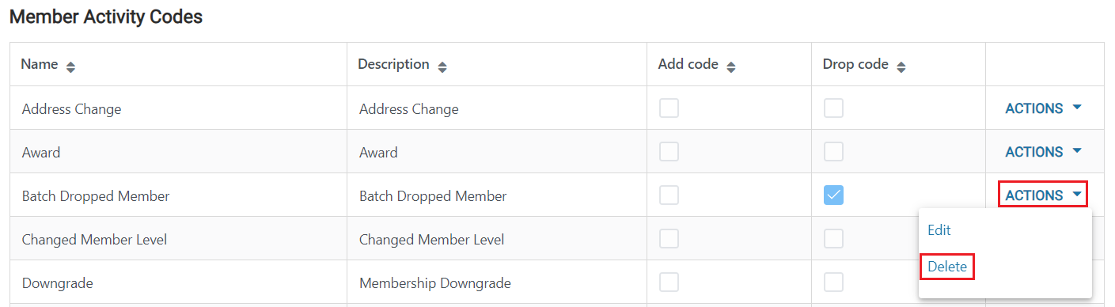Check Drop code for Downgrade row
Image resolution: width=1115 pixels, height=307 pixels.
click(x=833, y=282)
